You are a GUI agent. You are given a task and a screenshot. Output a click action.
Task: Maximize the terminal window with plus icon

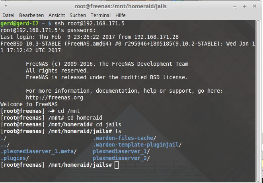pos(245,6)
